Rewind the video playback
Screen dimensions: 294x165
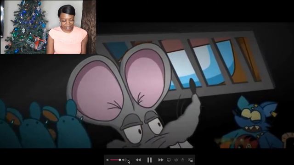click(138, 160)
